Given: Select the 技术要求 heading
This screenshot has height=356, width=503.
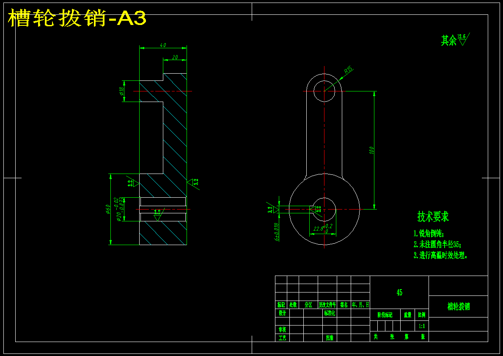Looking at the screenshot, I should tap(433, 217).
